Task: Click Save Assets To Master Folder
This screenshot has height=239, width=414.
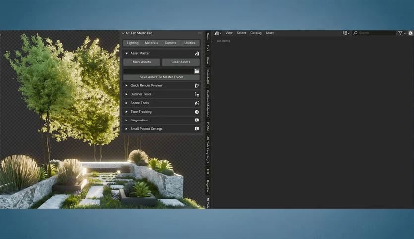Action: [161, 77]
